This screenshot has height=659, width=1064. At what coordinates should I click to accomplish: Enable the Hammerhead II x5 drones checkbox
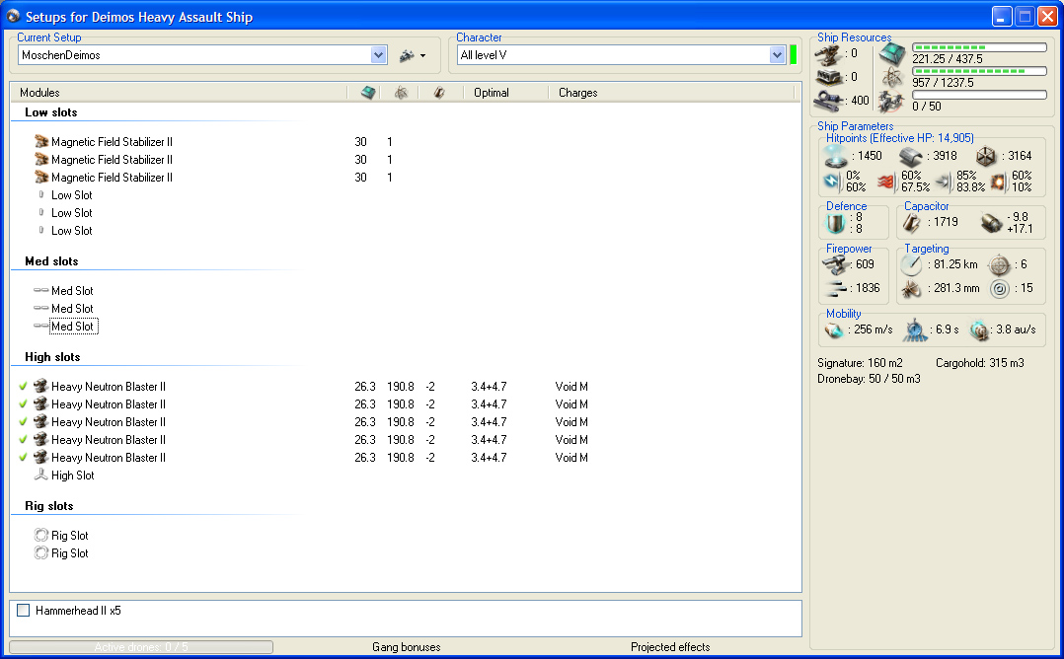23,611
